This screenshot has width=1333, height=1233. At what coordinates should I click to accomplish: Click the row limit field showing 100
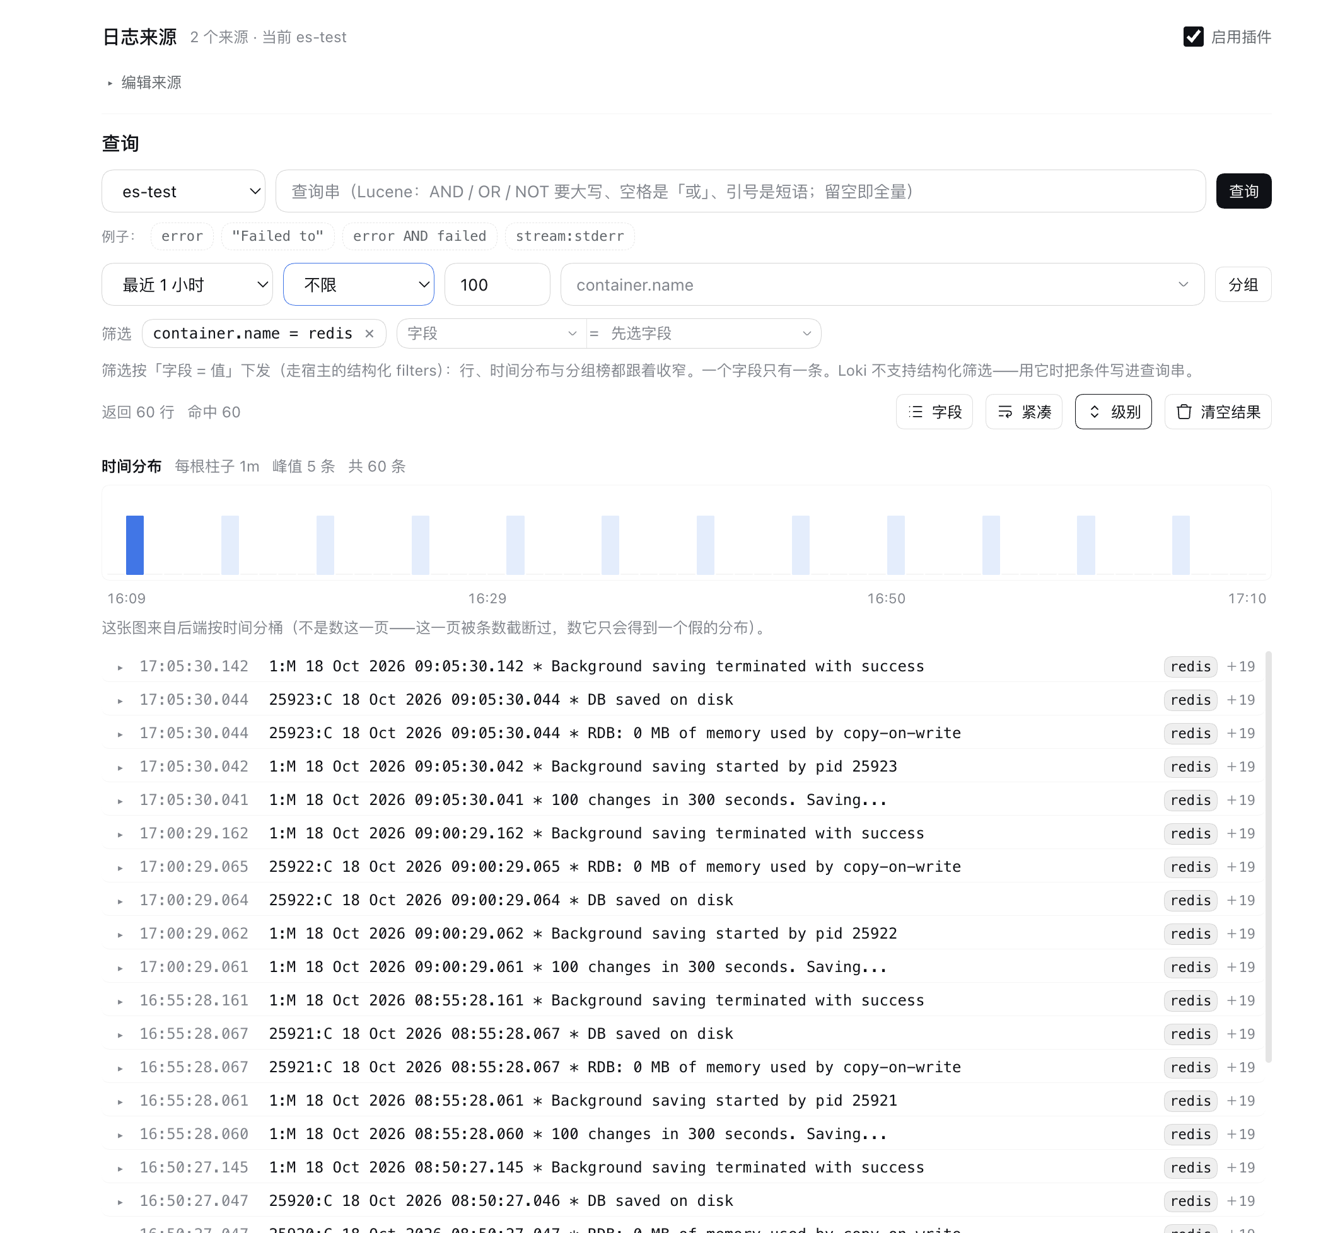(x=497, y=285)
